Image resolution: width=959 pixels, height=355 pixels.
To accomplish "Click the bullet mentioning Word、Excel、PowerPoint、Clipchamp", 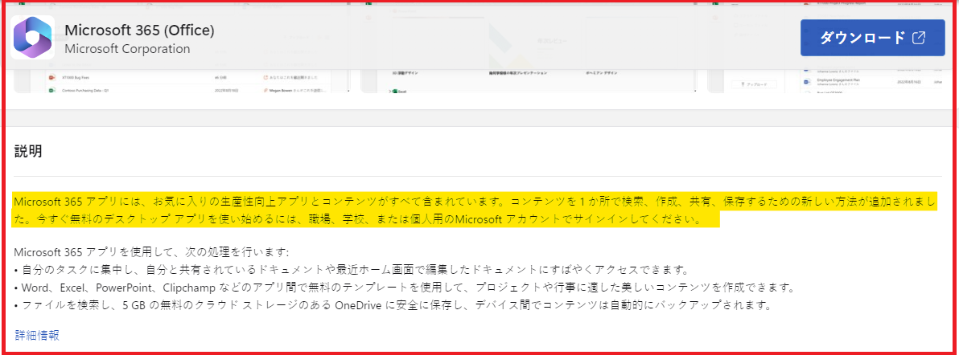I will tap(404, 288).
